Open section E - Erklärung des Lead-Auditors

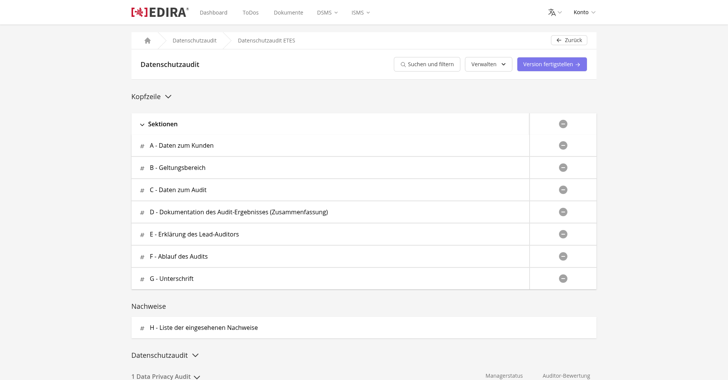pyautogui.click(x=194, y=234)
